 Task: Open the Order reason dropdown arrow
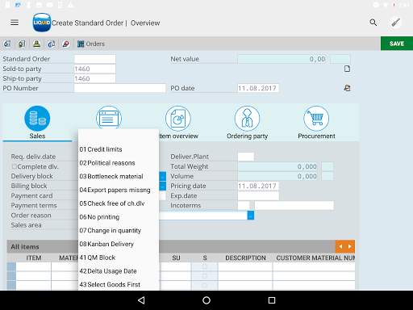(x=251, y=216)
